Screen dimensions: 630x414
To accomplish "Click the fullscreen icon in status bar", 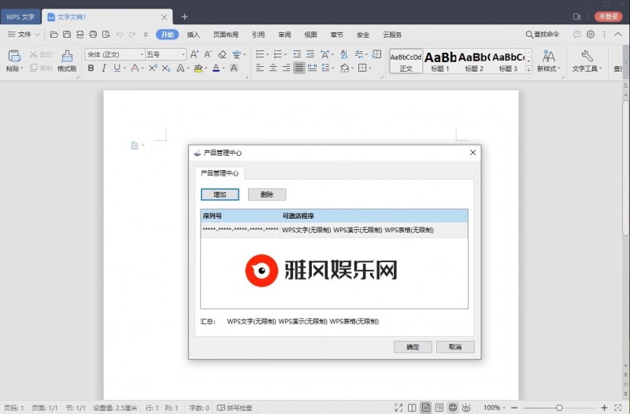I will (398, 408).
